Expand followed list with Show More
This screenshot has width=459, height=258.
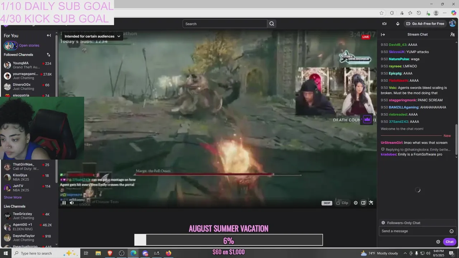[x=13, y=197]
